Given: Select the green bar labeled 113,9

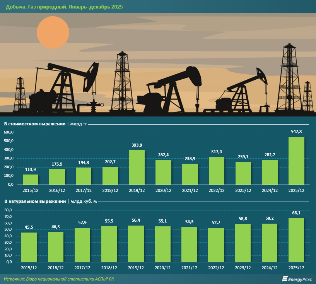Looking at the screenshot, I should tap(31, 180).
